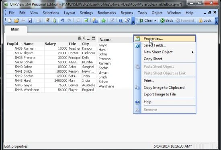Switch to the Main sheet tab
The height and width of the screenshot is (150, 221).
coord(15,29)
